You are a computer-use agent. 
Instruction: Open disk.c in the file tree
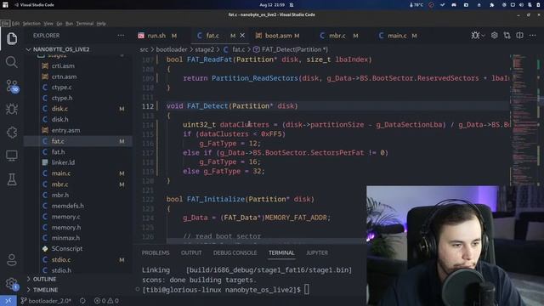point(59,109)
